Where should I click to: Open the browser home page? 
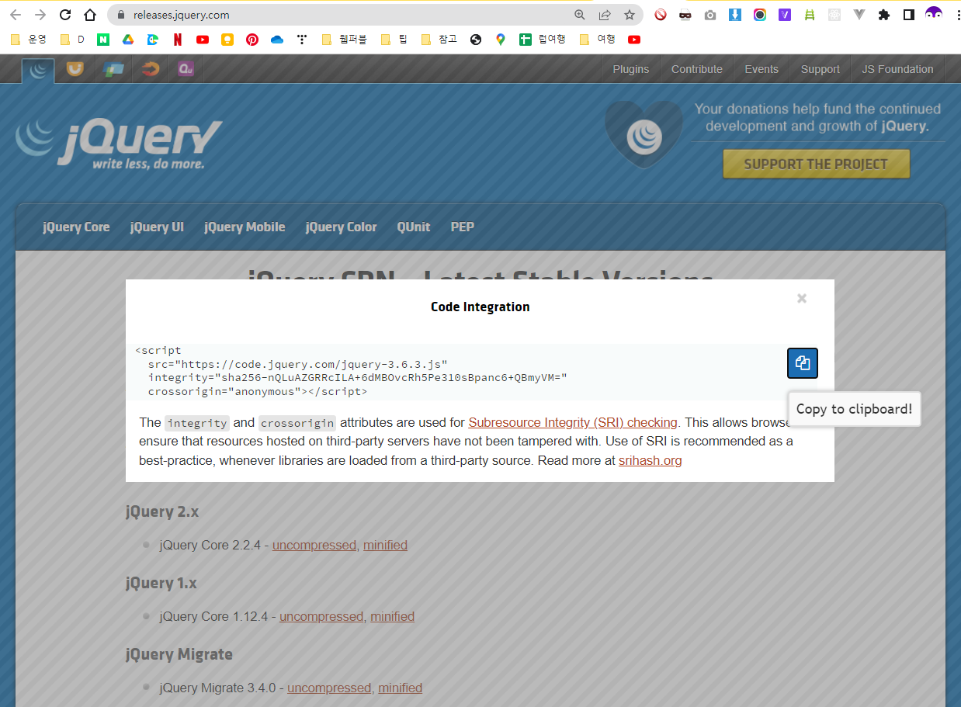click(x=90, y=15)
